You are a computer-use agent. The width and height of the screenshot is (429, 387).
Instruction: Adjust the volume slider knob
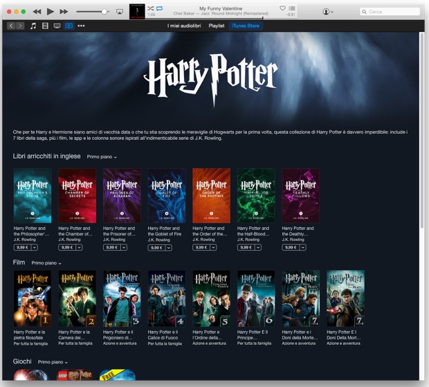(104, 12)
